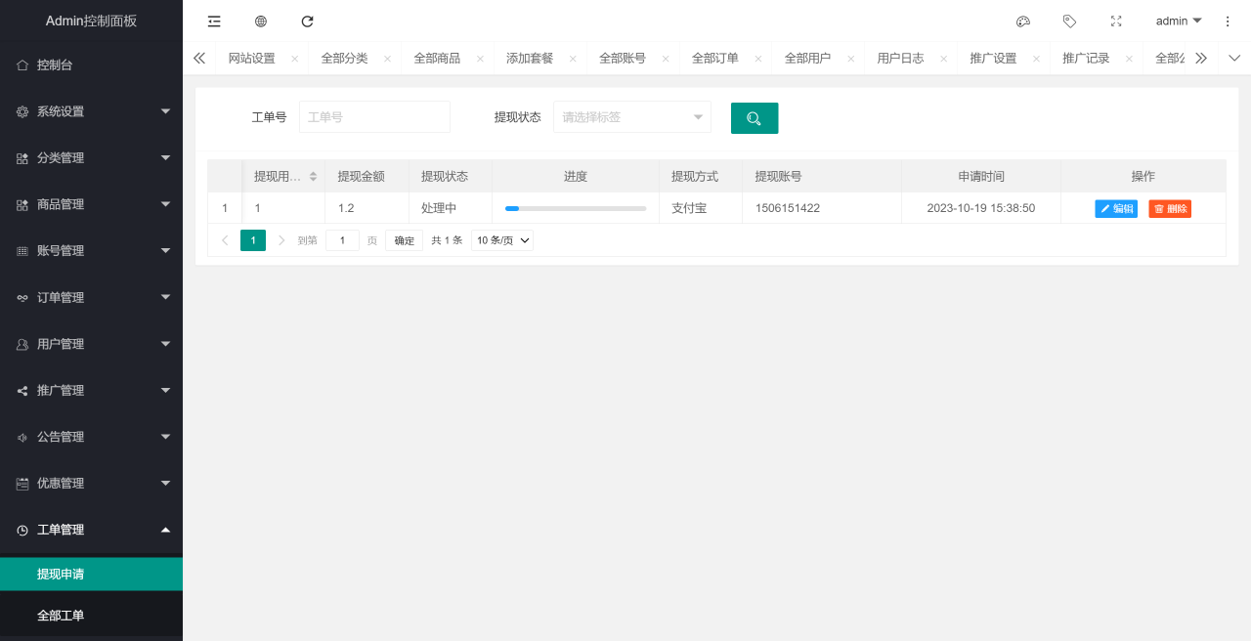
Task: Expand the 系统设置 sidebar menu
Action: pos(92,111)
